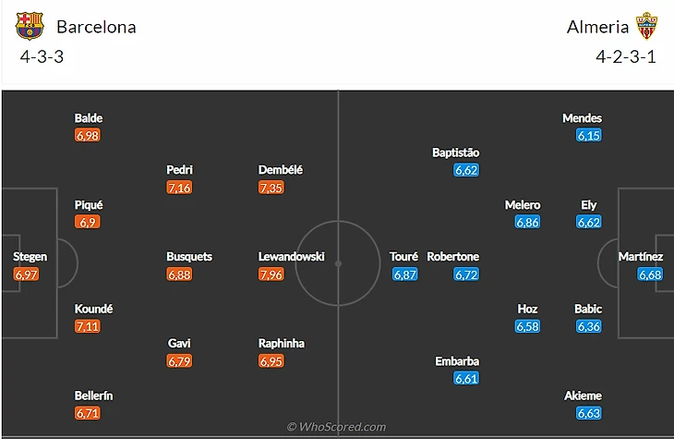Click the Baptistão player name
The image size is (674, 439).
(456, 152)
